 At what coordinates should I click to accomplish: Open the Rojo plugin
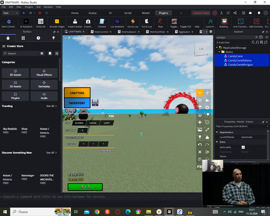coord(160,23)
